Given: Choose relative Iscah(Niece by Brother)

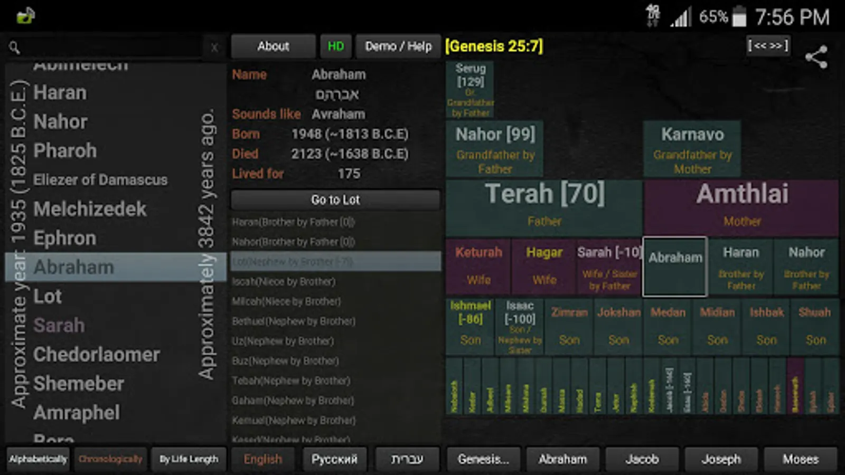Looking at the screenshot, I should click(x=335, y=281).
